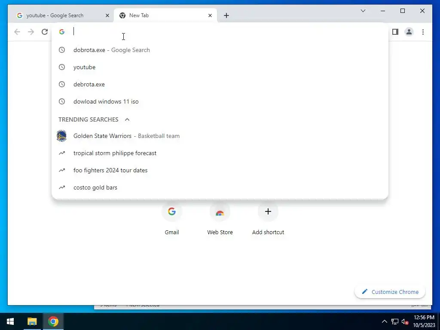This screenshot has height=330, width=440.
Task: Click the muted volume tray icon
Action: (x=405, y=321)
